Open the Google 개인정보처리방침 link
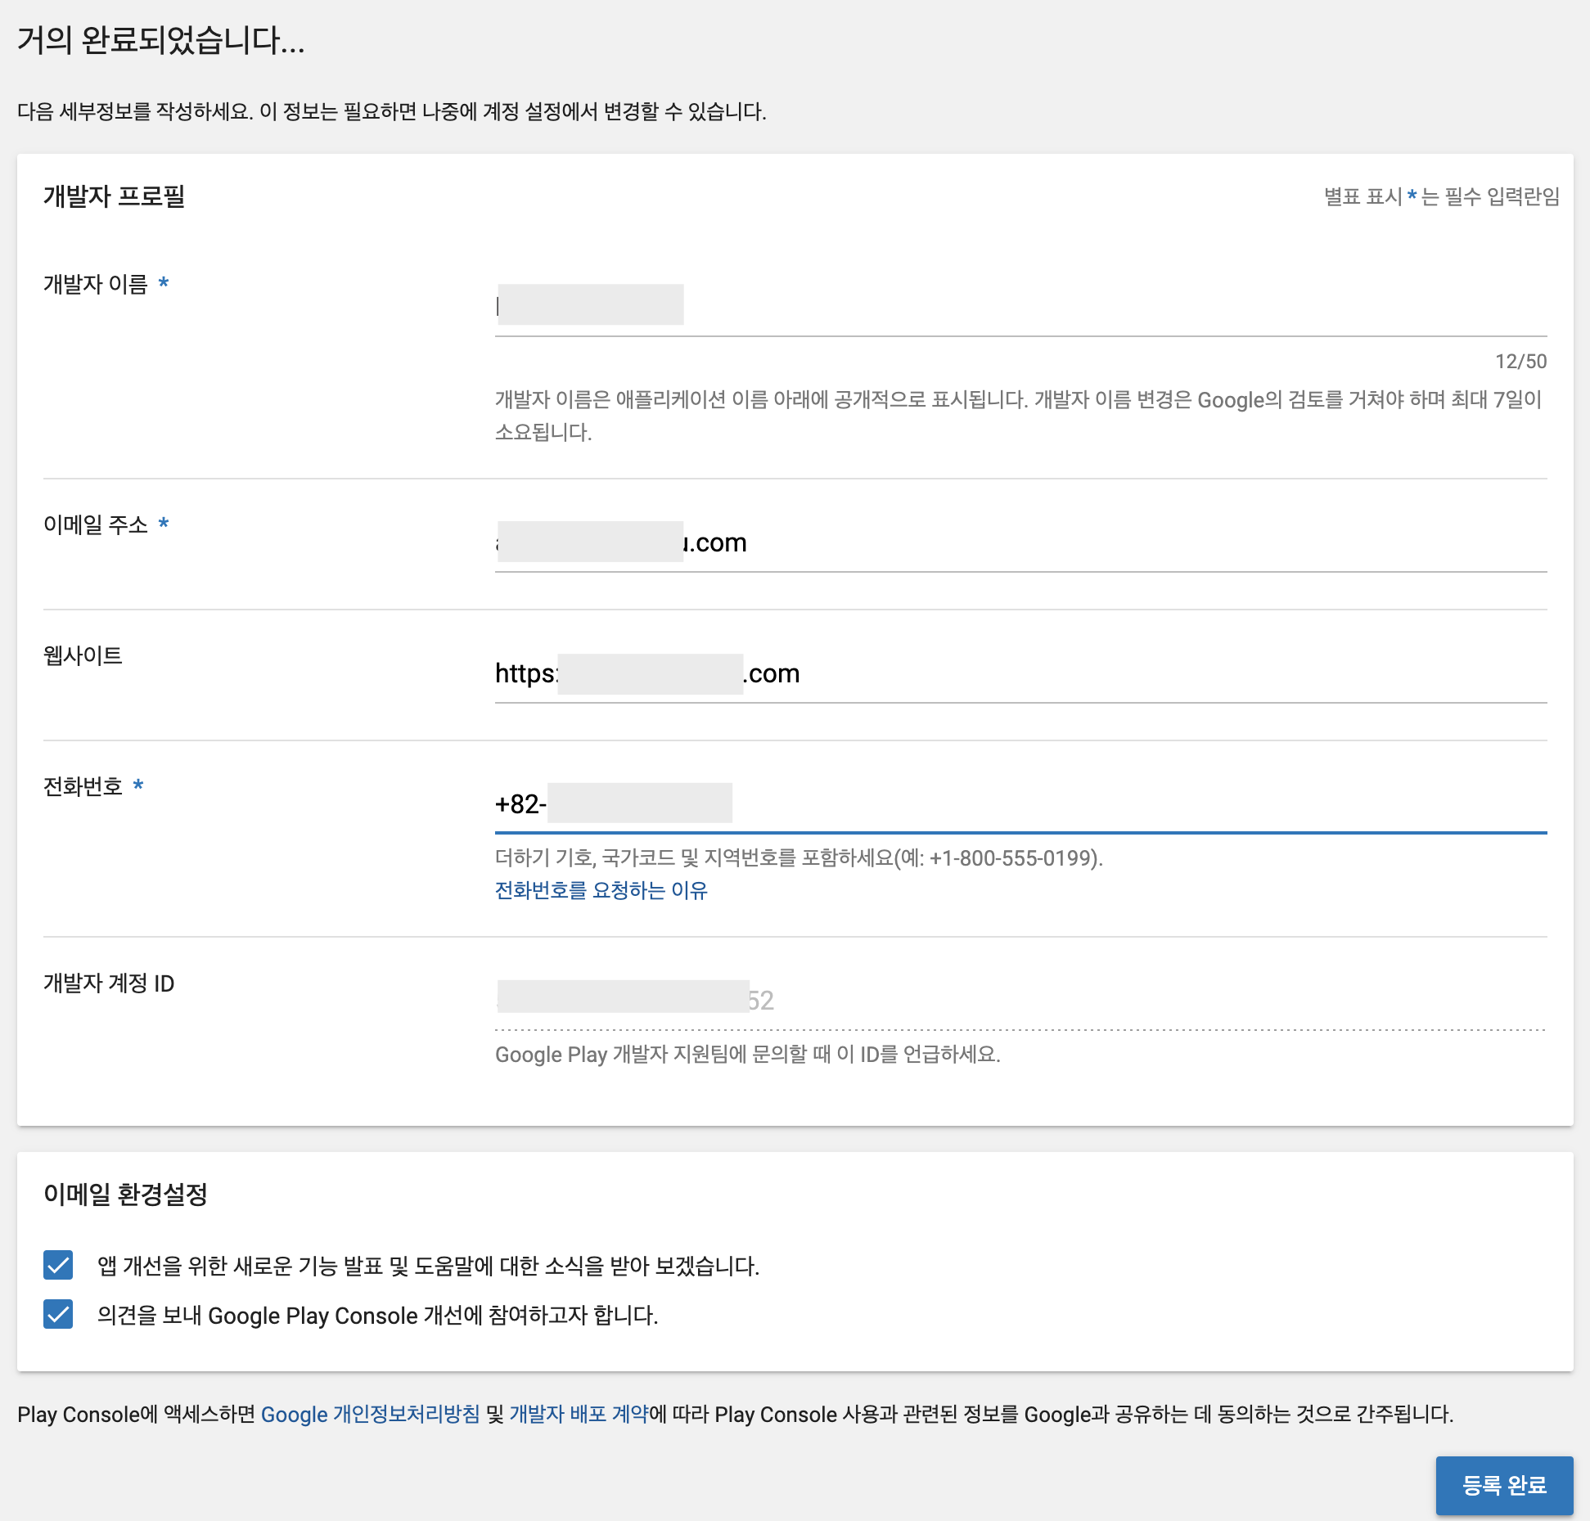Viewport: 1590px width, 1521px height. tap(370, 1414)
